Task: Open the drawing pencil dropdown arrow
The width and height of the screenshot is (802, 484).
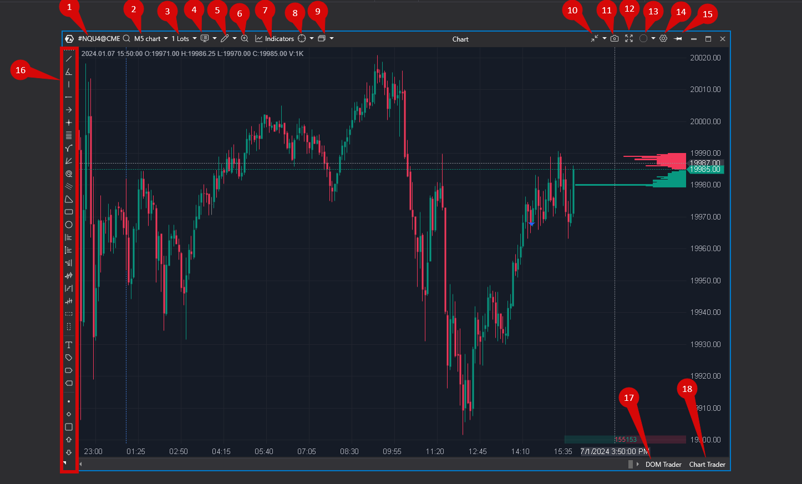Action: coord(234,38)
